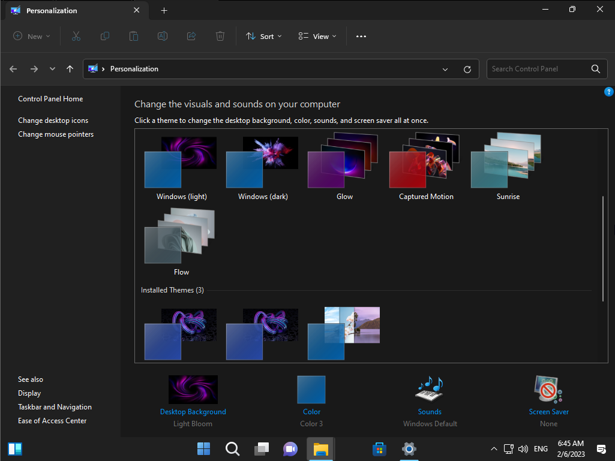Viewport: 615px width, 461px height.
Task: Select the Flow theme
Action: (x=181, y=242)
